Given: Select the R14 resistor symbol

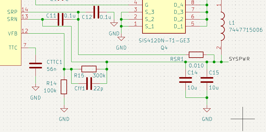Looking at the screenshot, I should 64,87.
